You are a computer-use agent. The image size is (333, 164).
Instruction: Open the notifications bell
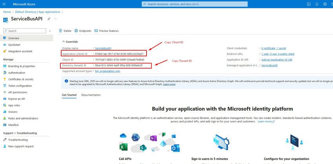tap(317, 4)
